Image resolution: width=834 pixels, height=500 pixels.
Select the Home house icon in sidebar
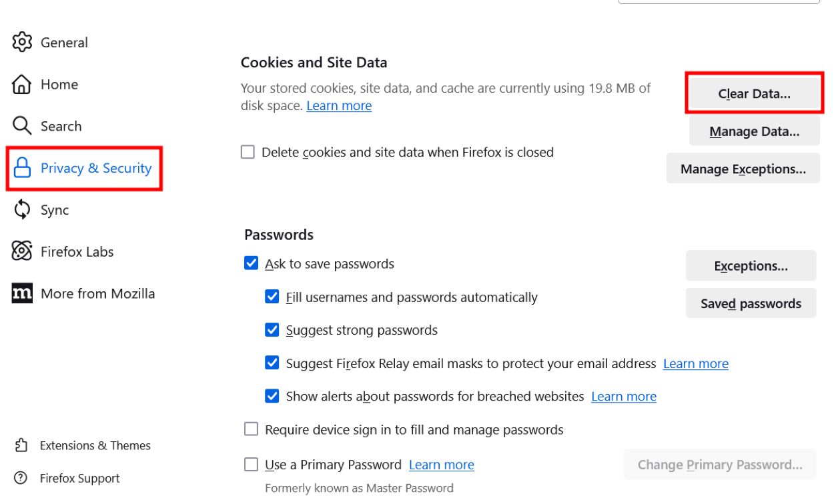point(22,84)
